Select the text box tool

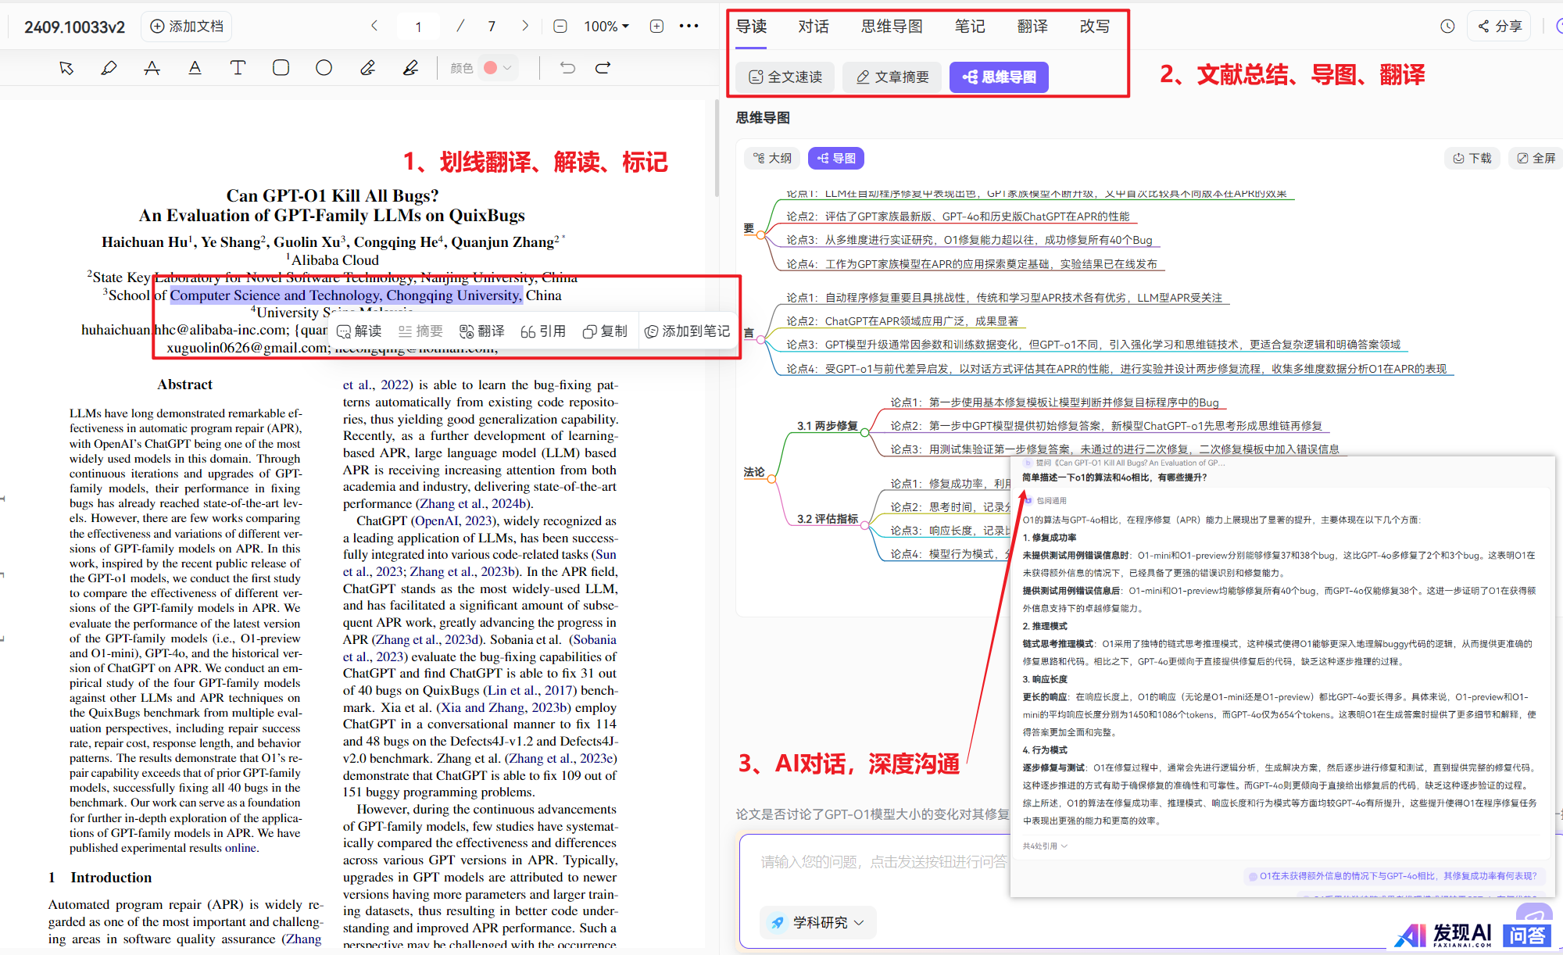pyautogui.click(x=238, y=68)
